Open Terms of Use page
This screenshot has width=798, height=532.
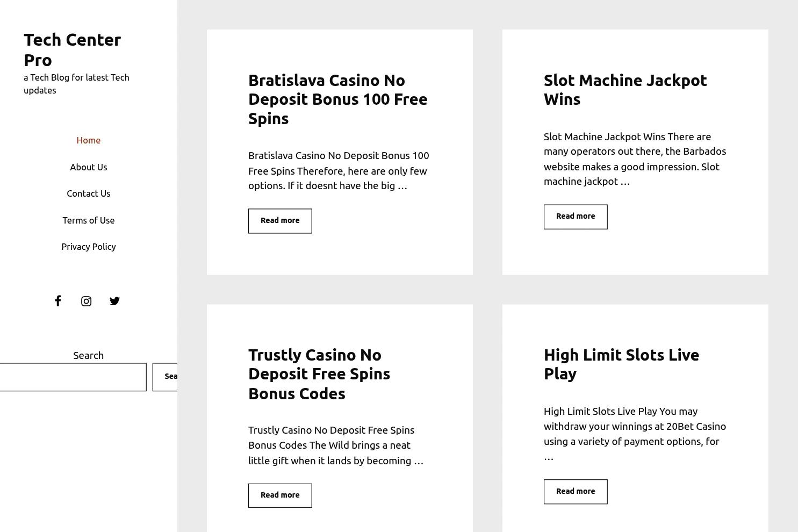click(89, 220)
